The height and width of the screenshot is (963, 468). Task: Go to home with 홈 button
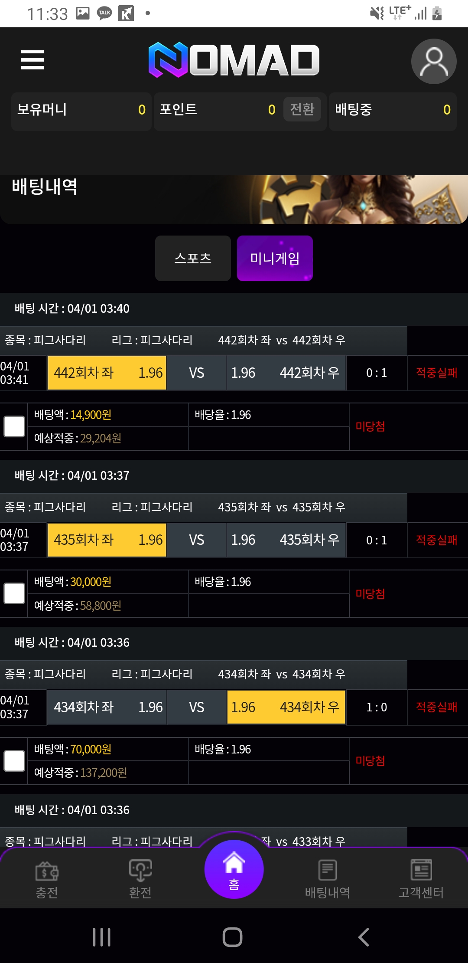234,869
